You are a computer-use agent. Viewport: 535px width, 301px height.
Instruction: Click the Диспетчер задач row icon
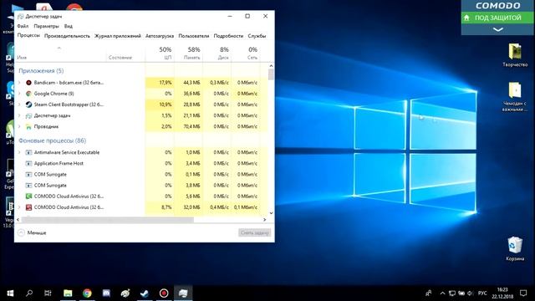28,115
